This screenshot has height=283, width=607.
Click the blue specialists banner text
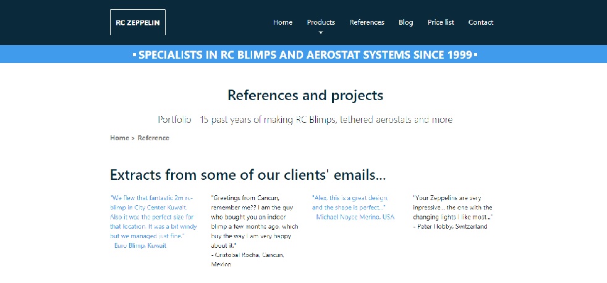click(305, 54)
